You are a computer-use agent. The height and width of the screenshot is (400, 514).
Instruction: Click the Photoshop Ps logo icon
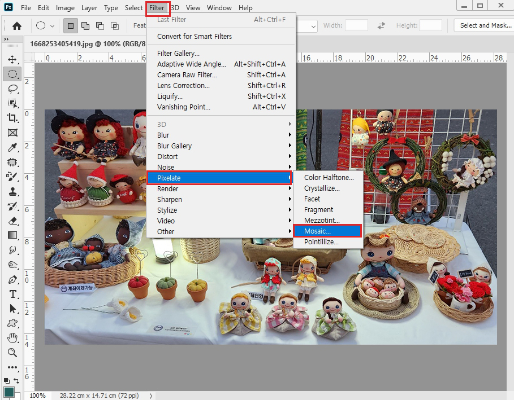[8, 7]
